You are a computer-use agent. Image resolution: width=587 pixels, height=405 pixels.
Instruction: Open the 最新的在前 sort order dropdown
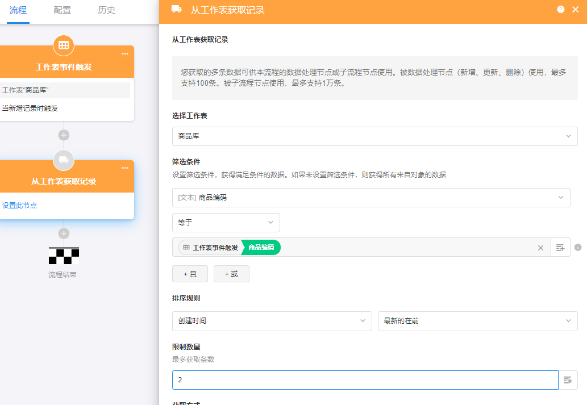point(477,321)
